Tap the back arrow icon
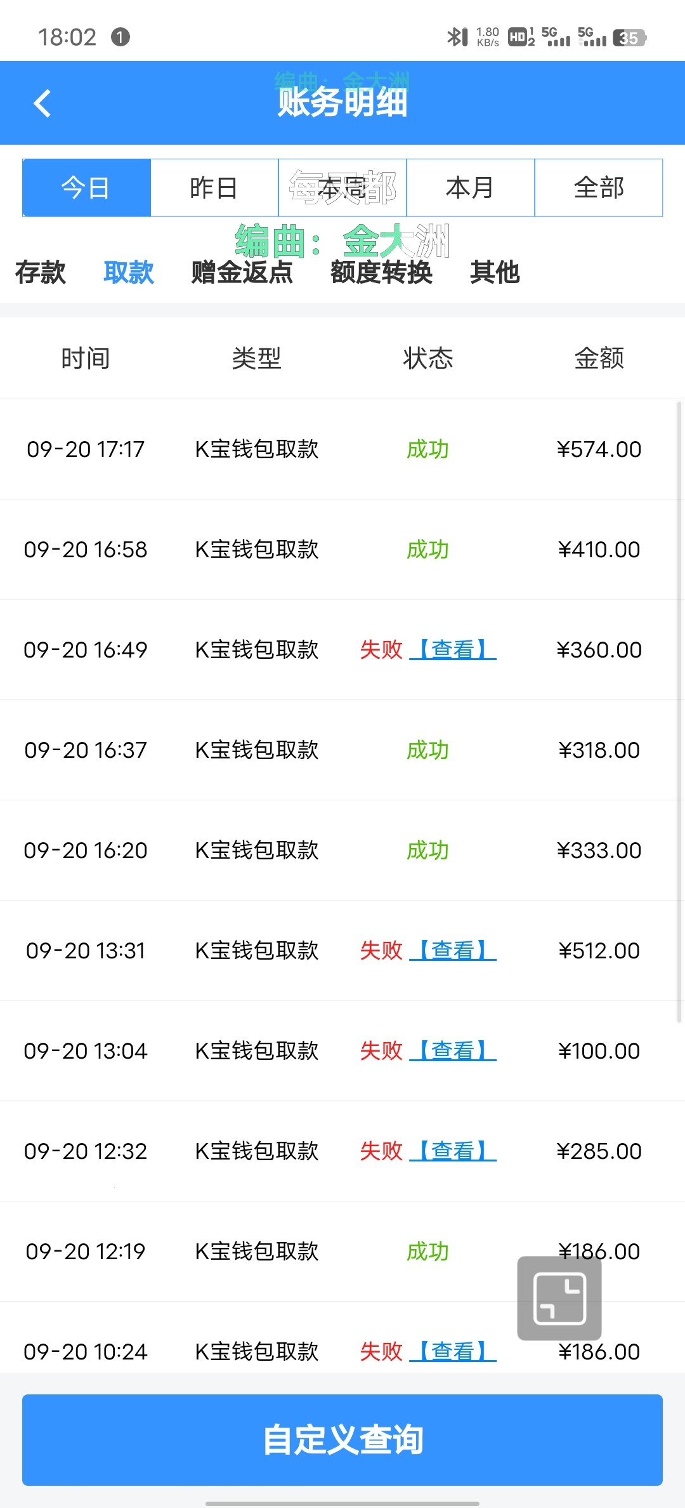This screenshot has width=685, height=1508. (42, 103)
